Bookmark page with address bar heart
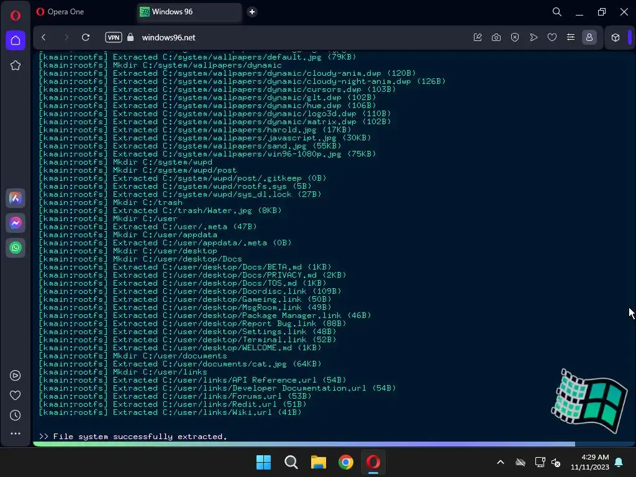Image resolution: width=636 pixels, height=477 pixels. [x=552, y=37]
